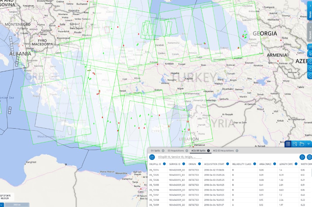Select the pointer selection tool
Screen dimensions: 312x207
point(310,54)
